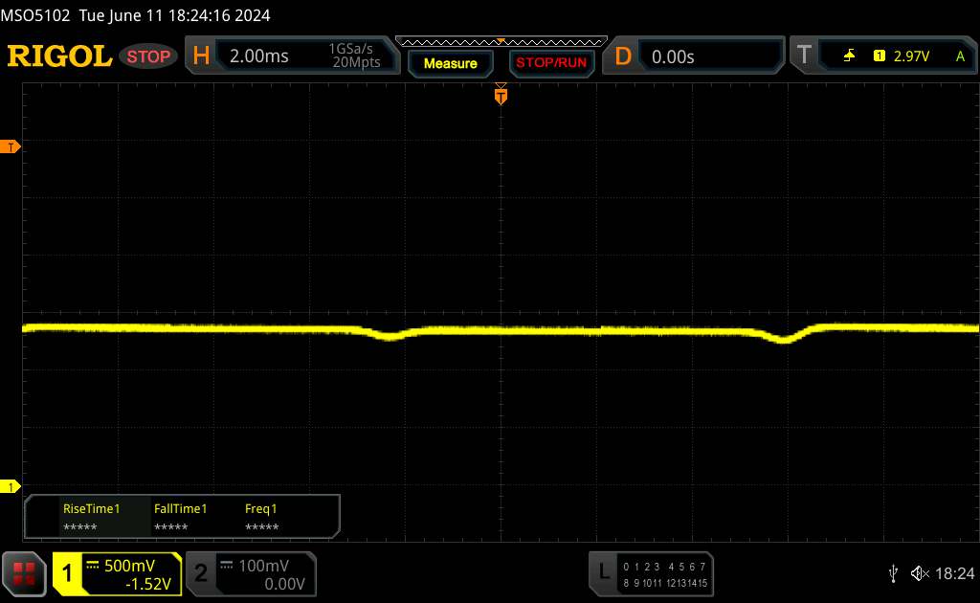Select the 100mV channel 2 scale
Viewport: 980px width, 603px height.
tap(264, 566)
